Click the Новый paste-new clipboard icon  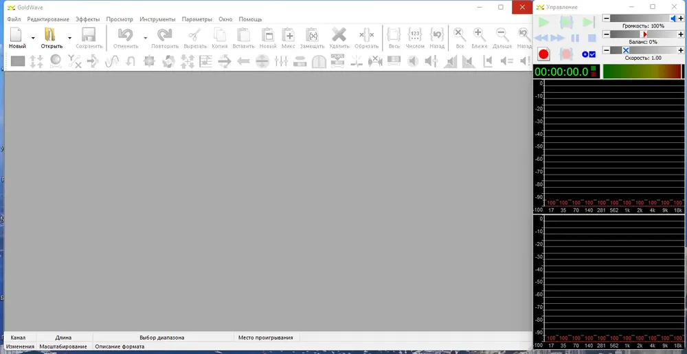(267, 35)
